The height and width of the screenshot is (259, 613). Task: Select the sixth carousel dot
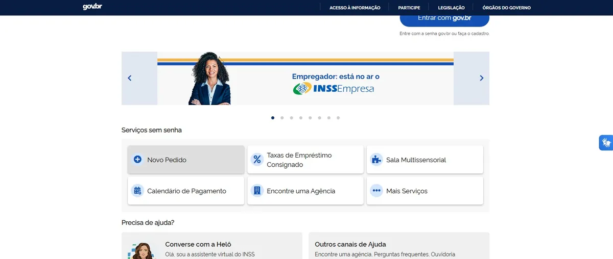[319, 118]
